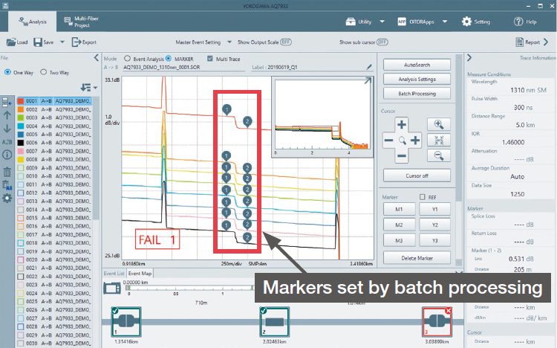Select the orange 0002 trace color swatch
This screenshot has height=348, width=557.
coord(20,109)
